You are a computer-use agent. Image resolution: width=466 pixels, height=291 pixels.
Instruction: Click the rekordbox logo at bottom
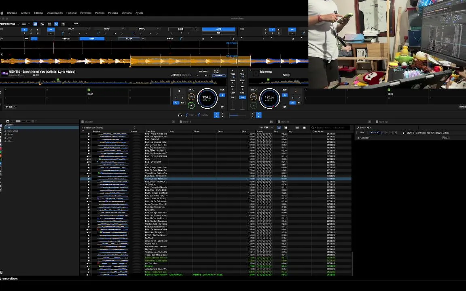click(x=9, y=278)
